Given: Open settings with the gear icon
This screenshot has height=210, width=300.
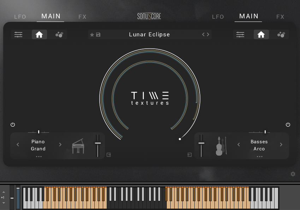Looking at the screenshot, I should click(x=293, y=174).
